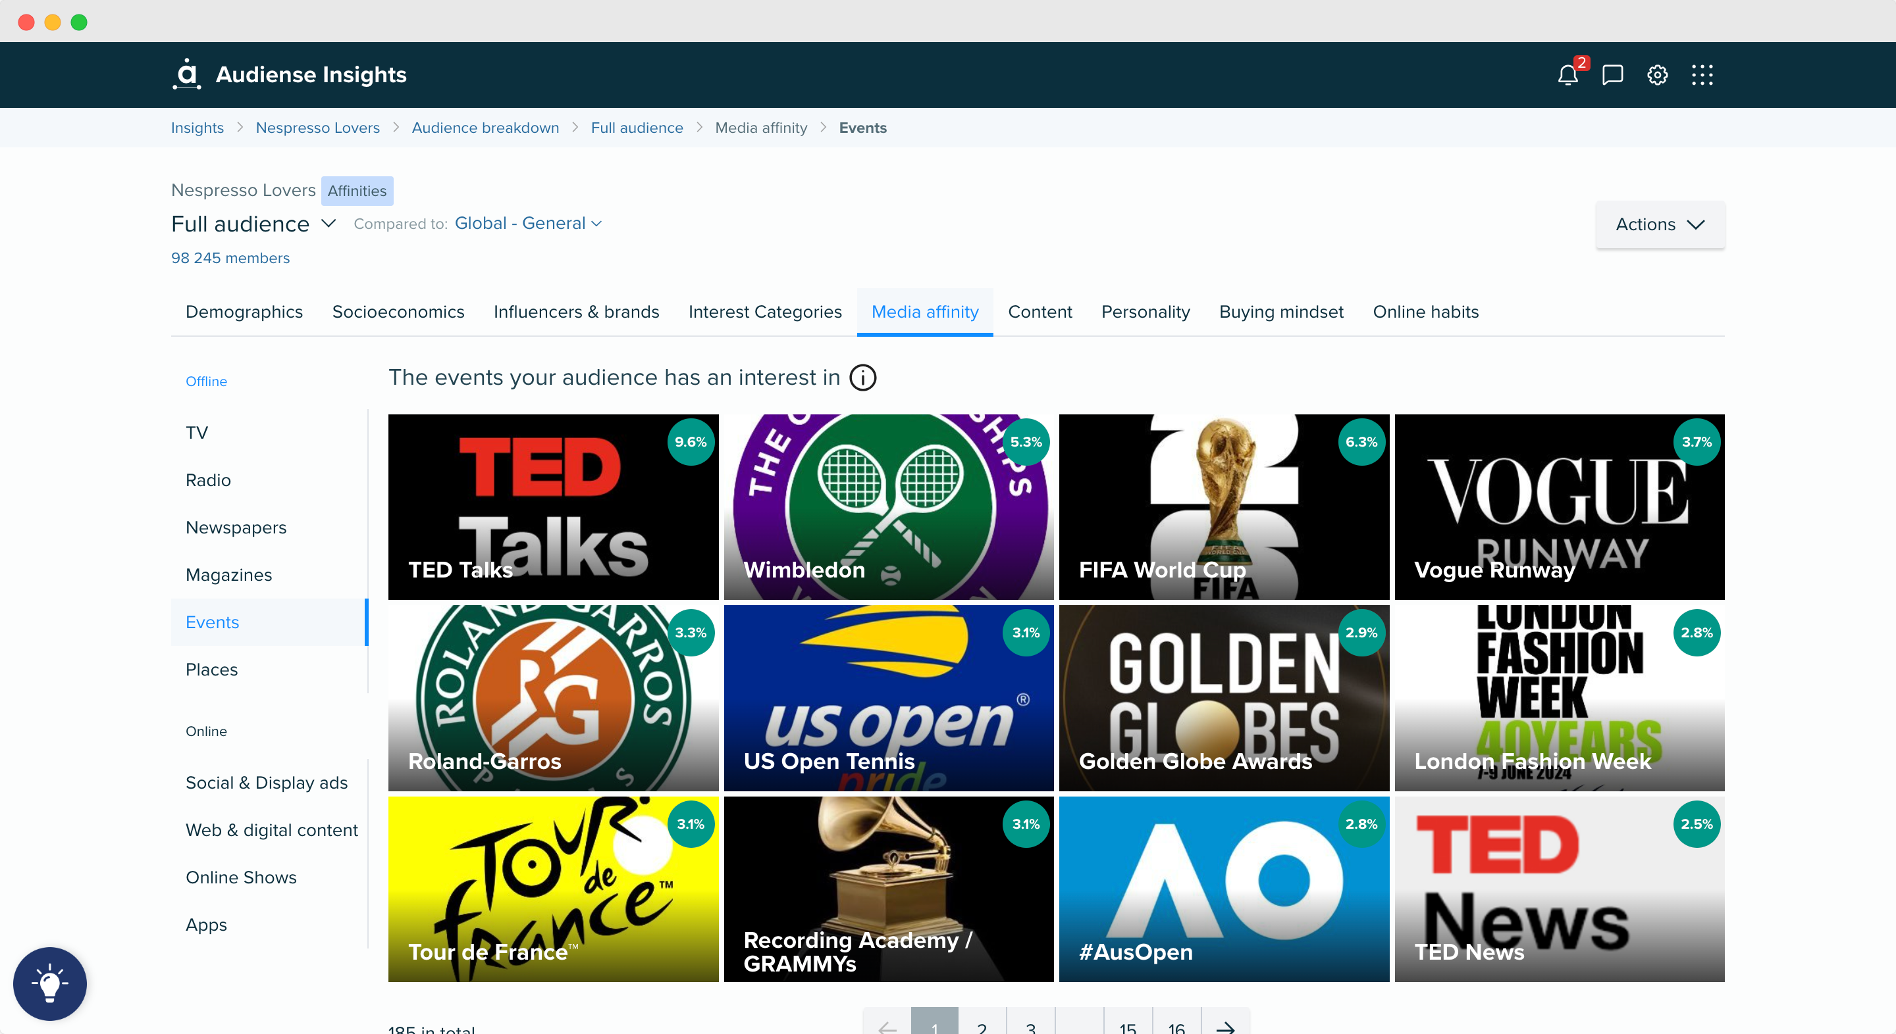The image size is (1896, 1034).
Task: Go to Nespresso Lovers breadcrumb
Action: pyautogui.click(x=317, y=127)
